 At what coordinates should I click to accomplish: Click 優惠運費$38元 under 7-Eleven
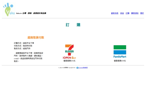69,61
